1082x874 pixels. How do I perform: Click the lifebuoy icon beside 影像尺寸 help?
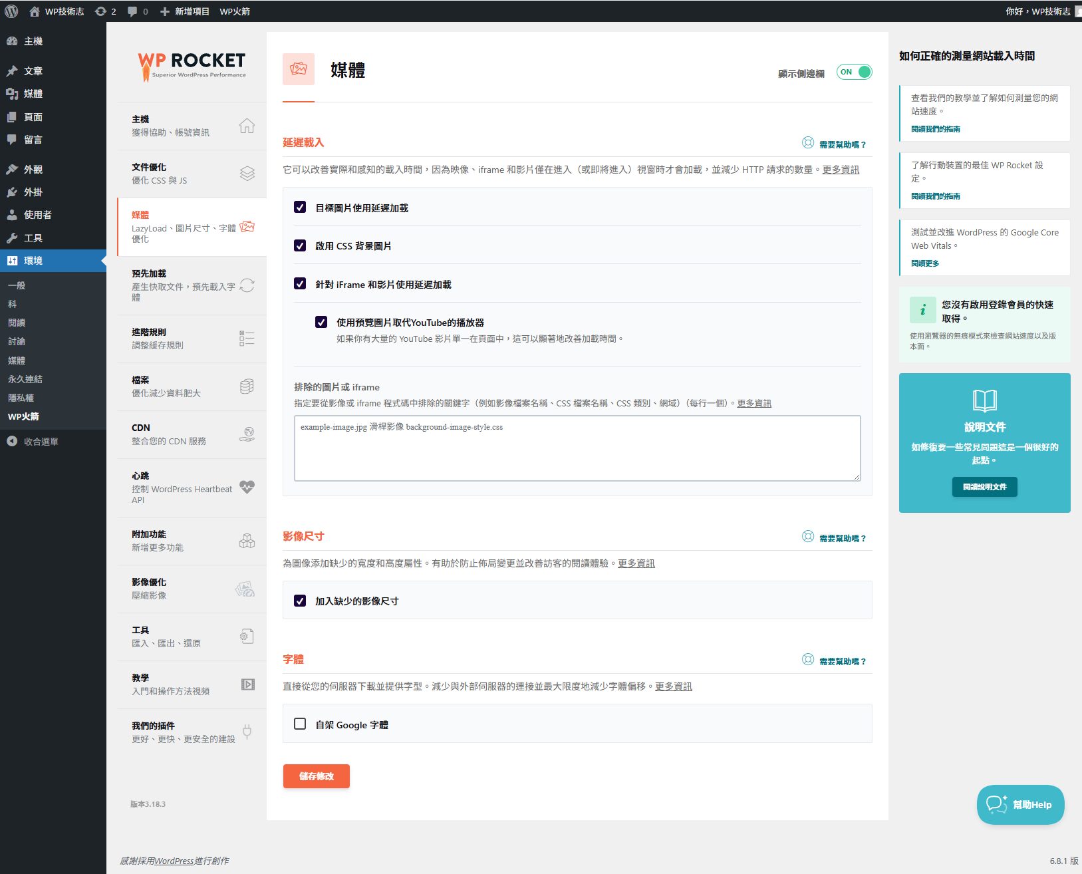pyautogui.click(x=808, y=536)
